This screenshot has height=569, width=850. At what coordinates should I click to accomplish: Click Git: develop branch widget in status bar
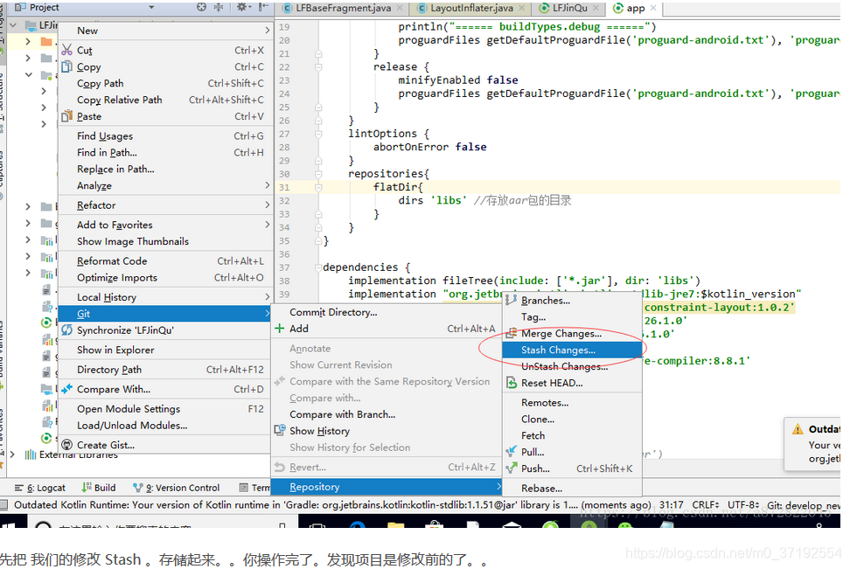(x=804, y=505)
